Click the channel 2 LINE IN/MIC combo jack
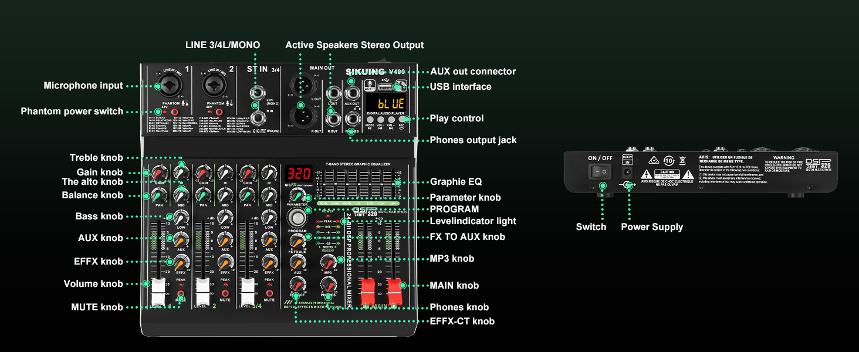859x352 pixels. (214, 86)
